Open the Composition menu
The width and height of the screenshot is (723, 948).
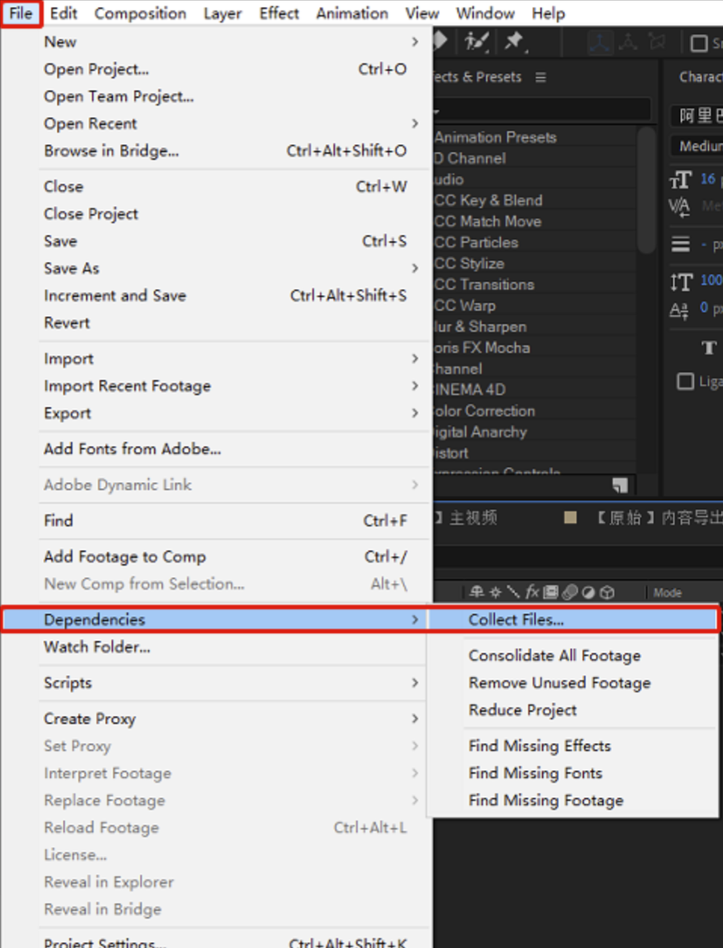140,14
